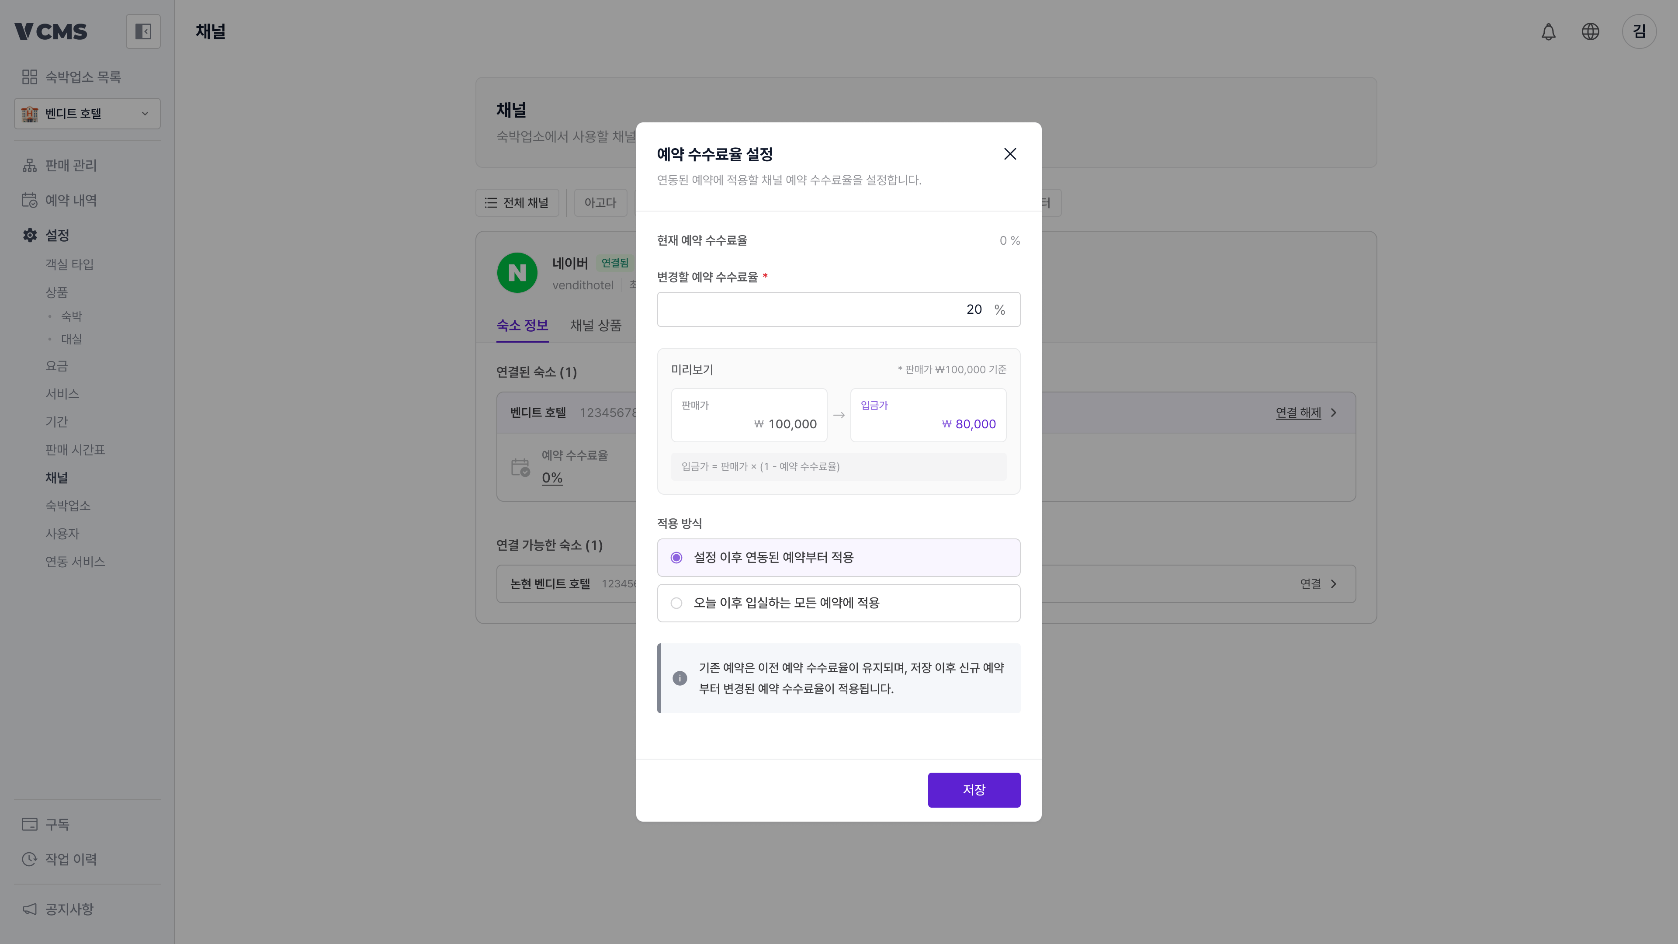Viewport: 1678px width, 944px height.
Task: Open 객실 타입 settings menu
Action: (x=70, y=264)
